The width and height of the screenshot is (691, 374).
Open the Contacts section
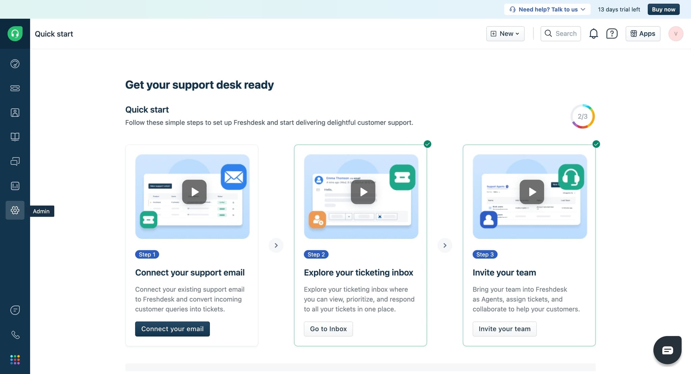coord(15,113)
